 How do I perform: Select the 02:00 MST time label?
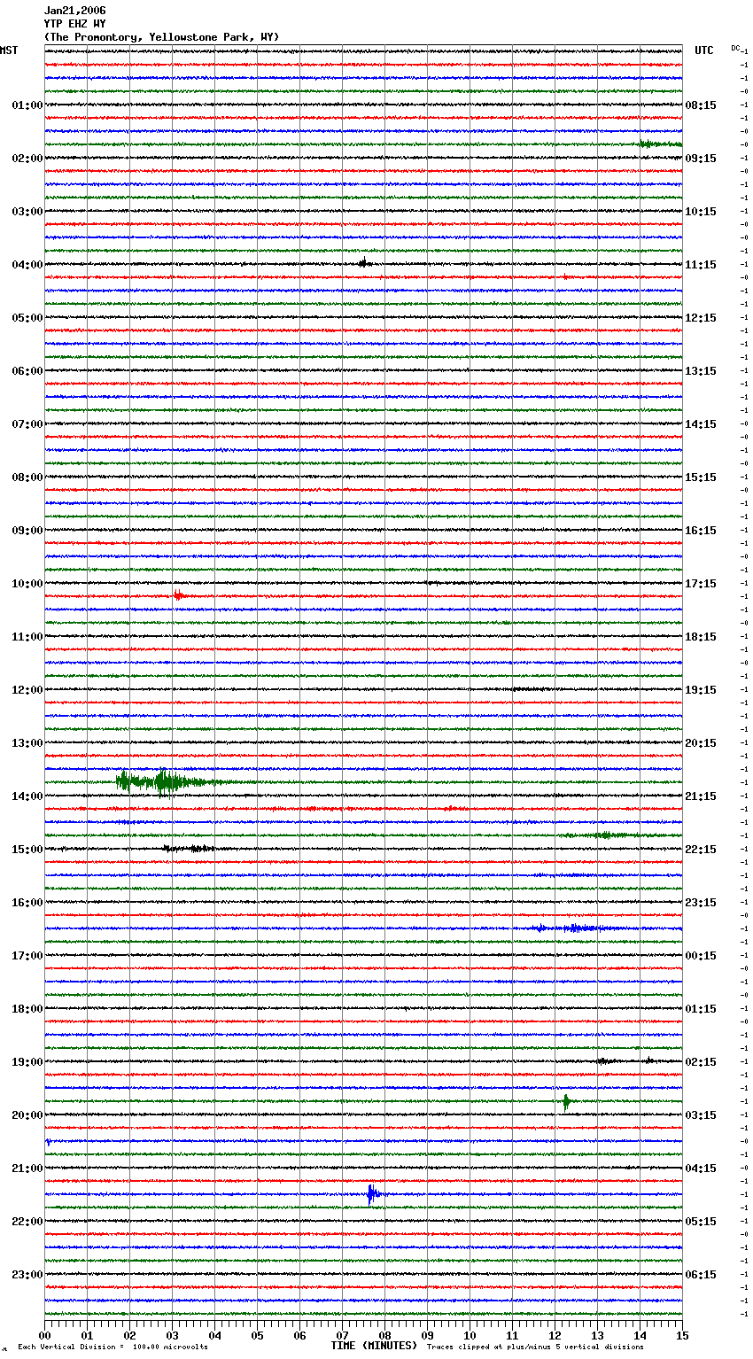(27, 159)
